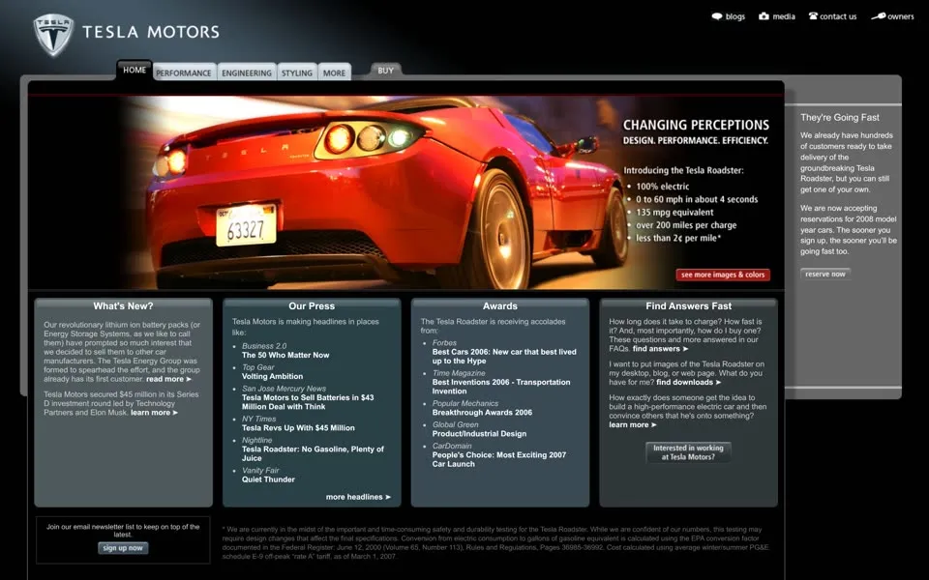
Task: Switch to the ENGINEERING tab
Action: click(x=247, y=72)
